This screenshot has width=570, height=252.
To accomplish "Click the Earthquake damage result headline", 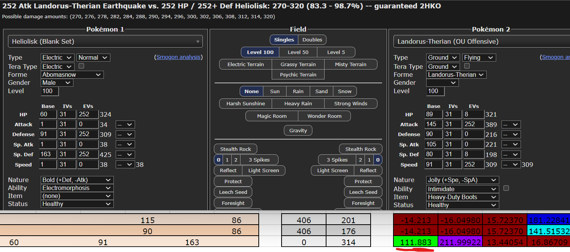I will coord(222,6).
